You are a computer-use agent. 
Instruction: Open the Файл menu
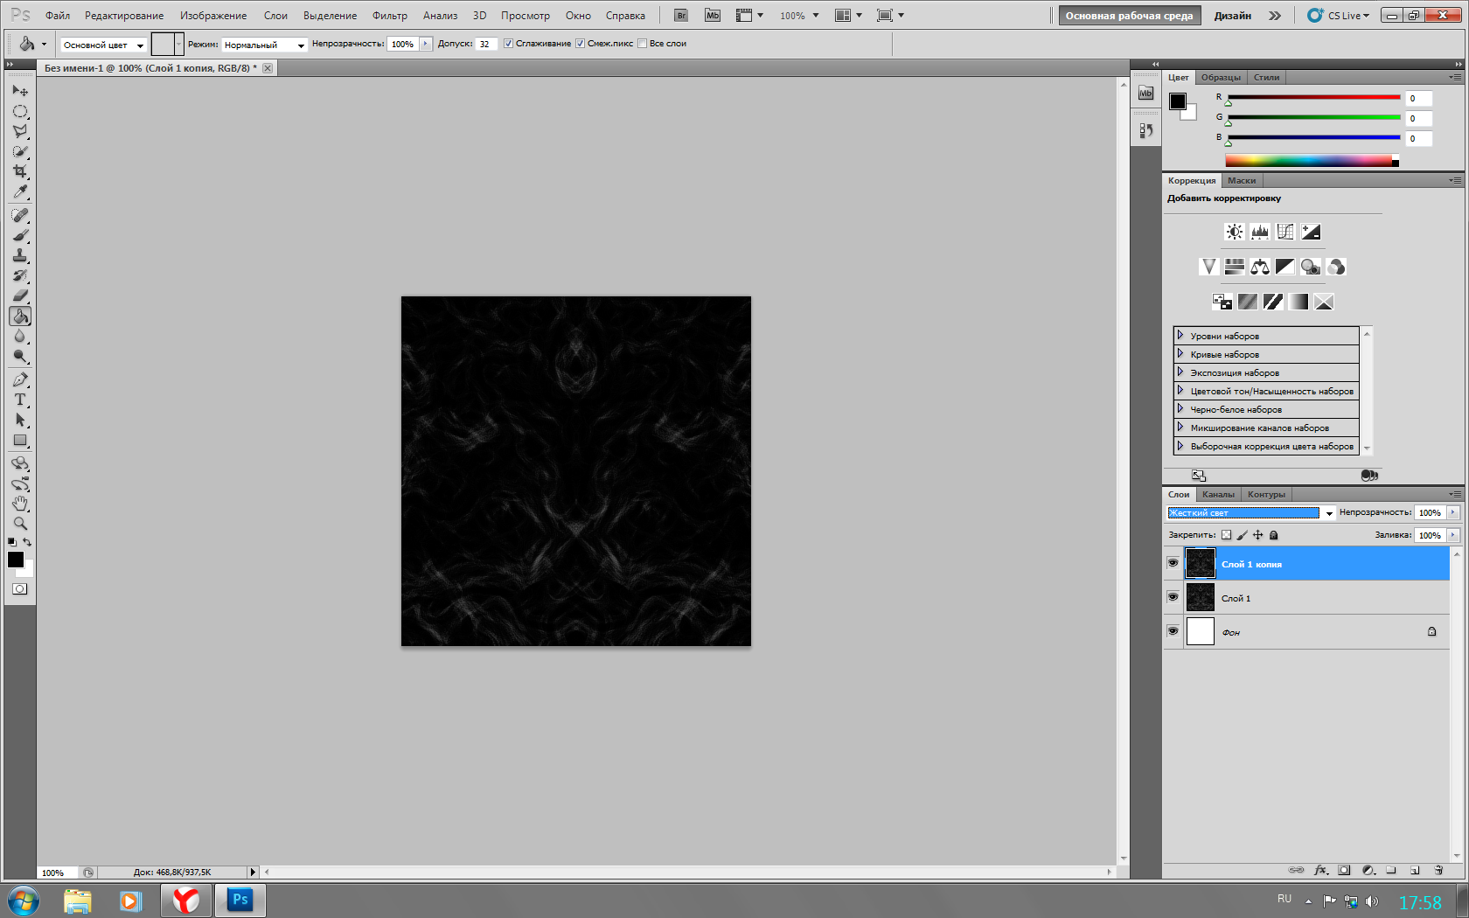coord(58,16)
